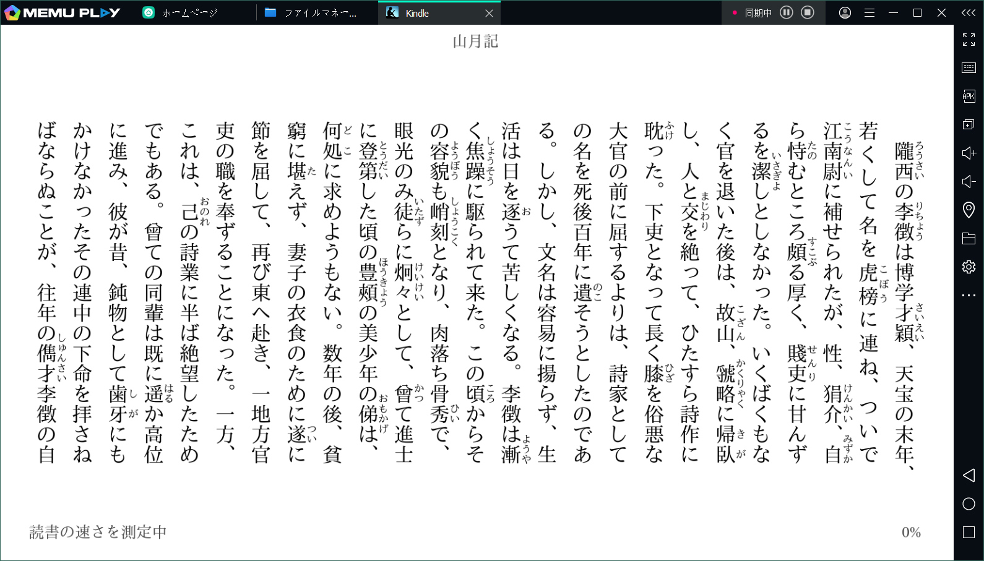Viewport: 984px width, 561px height.
Task: Tap the line beginning 大官の前に屈するよりは
Action: point(618,292)
